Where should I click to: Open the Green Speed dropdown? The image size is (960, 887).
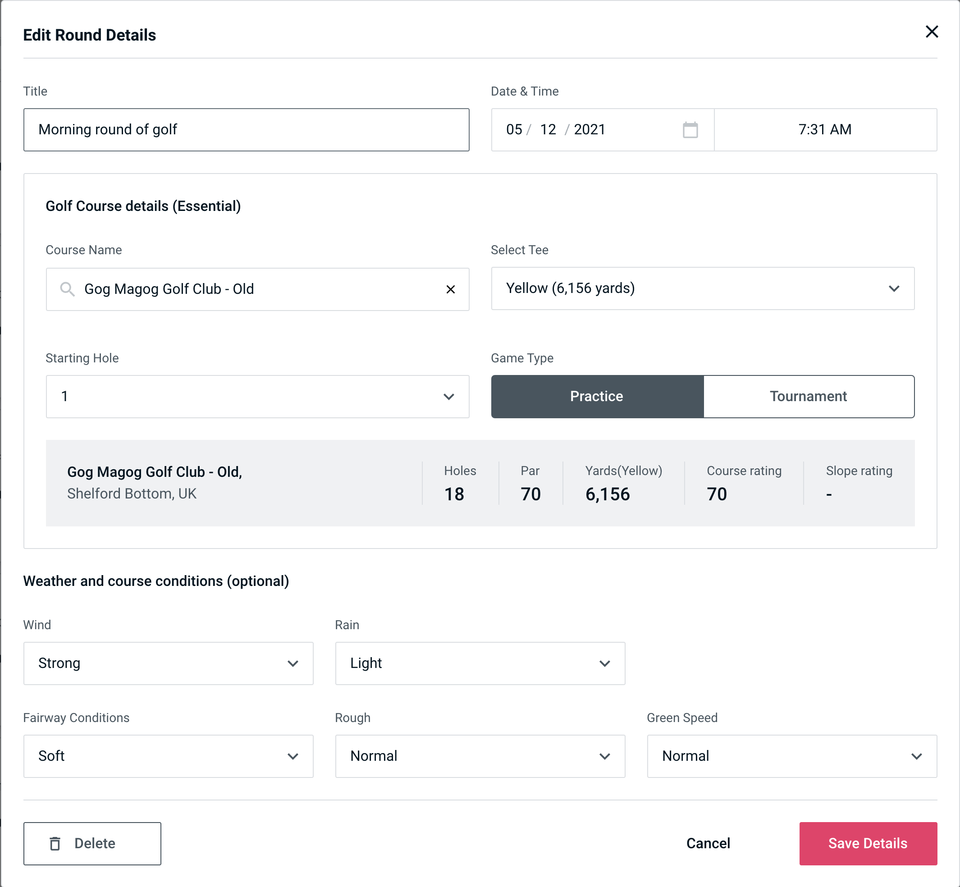(791, 757)
